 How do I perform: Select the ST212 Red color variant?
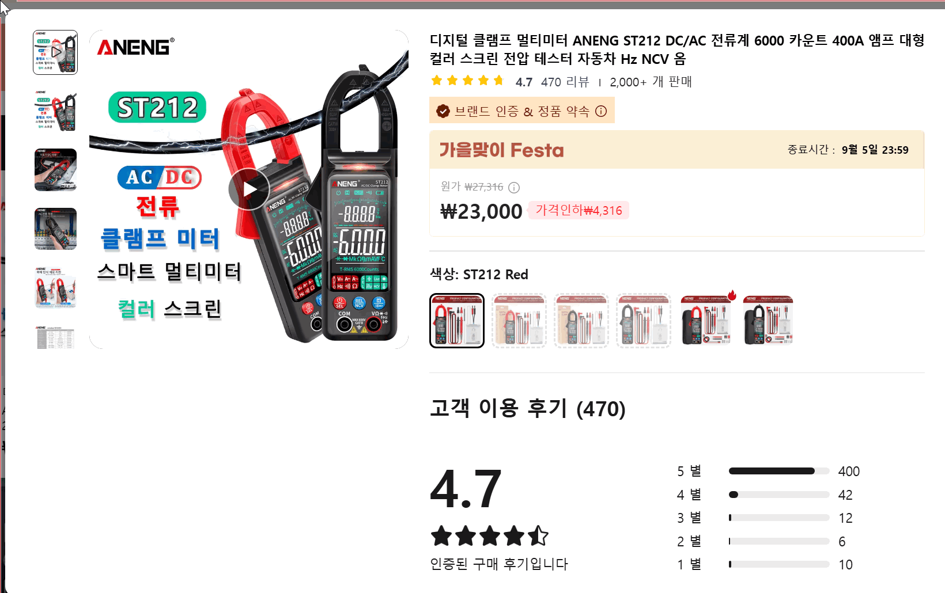pos(457,321)
